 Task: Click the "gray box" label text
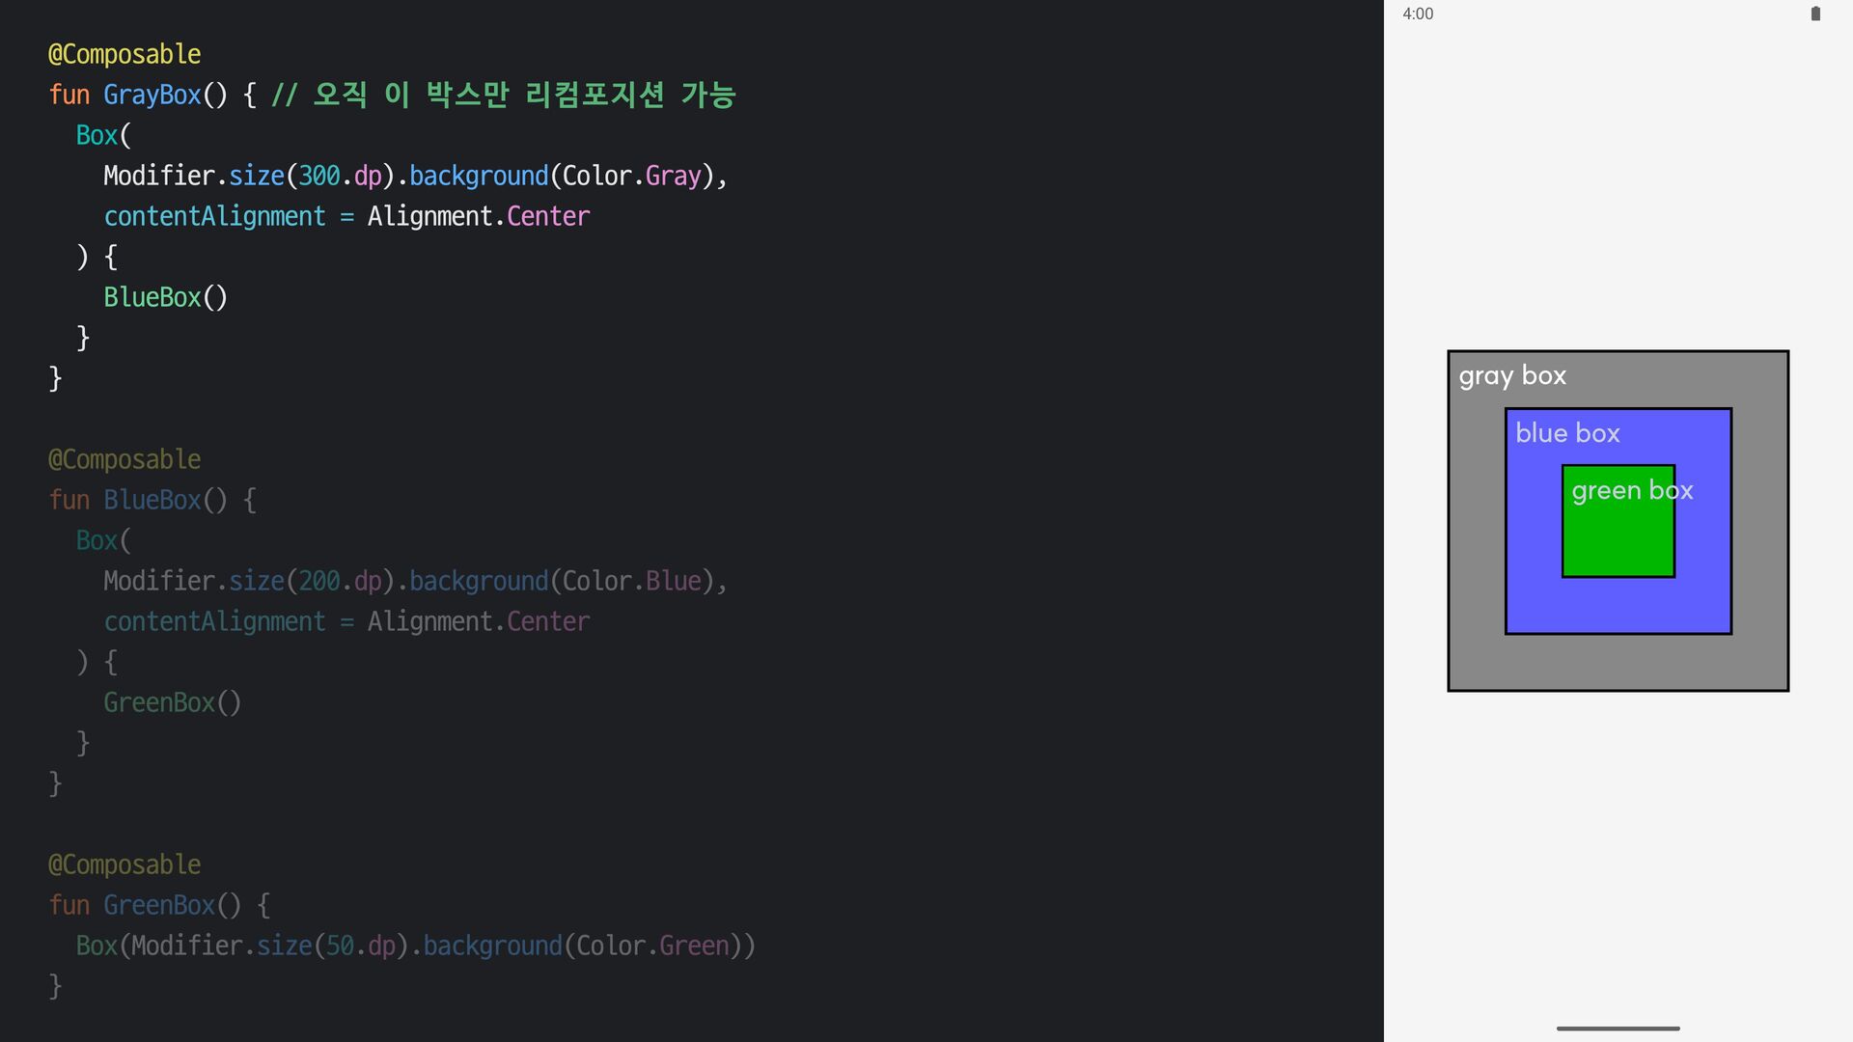pos(1511,375)
